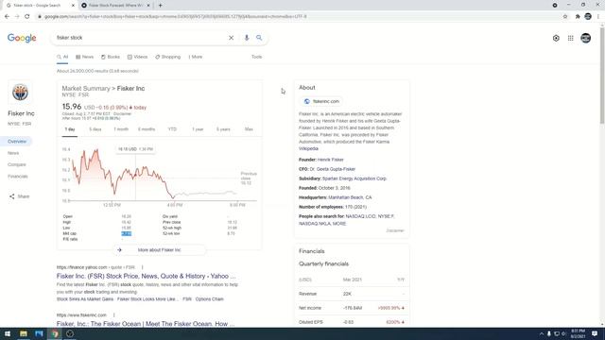Expand the More search options

[196, 57]
